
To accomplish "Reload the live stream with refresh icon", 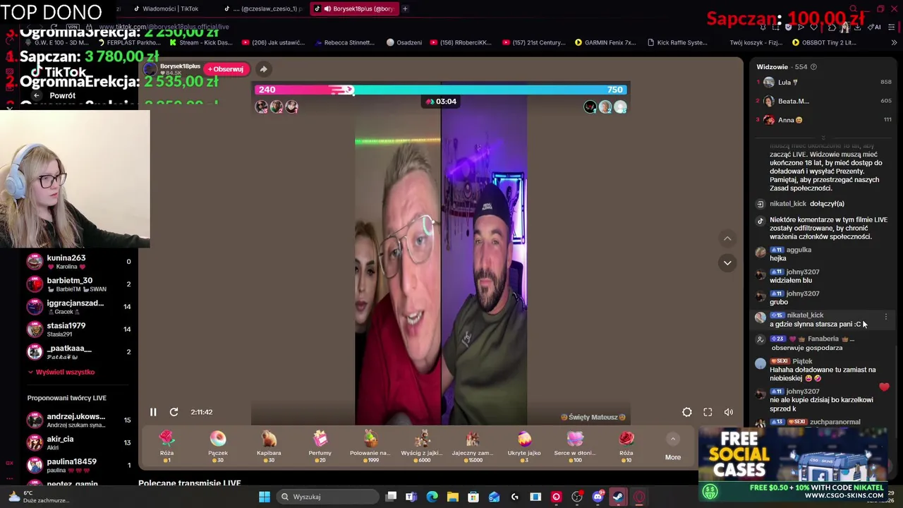I will coord(174,412).
